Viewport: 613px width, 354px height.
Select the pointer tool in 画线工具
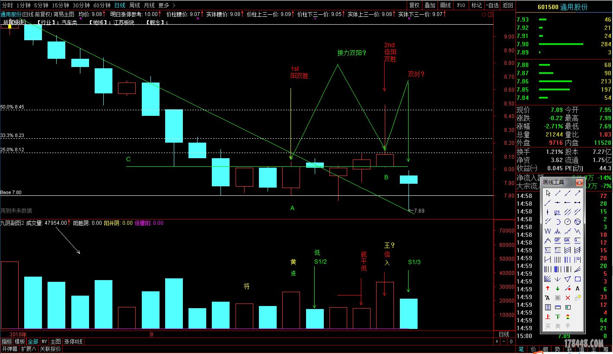(548, 193)
